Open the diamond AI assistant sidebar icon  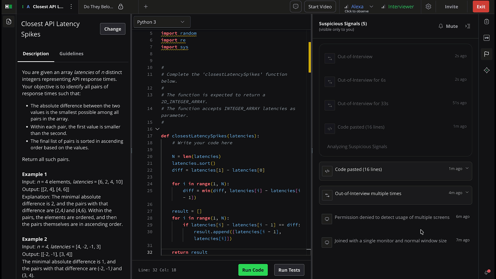coord(486,70)
